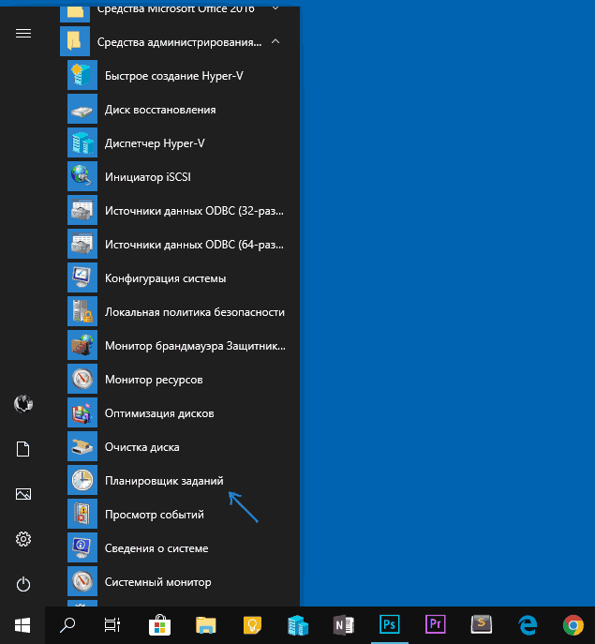The width and height of the screenshot is (595, 644).
Task: Open Settings gear in Start sidebar
Action: tap(23, 539)
